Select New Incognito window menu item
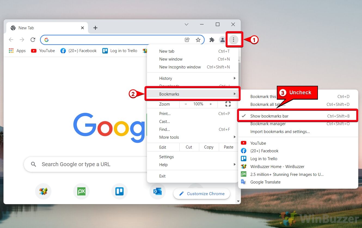The height and width of the screenshot is (228, 362). point(180,67)
